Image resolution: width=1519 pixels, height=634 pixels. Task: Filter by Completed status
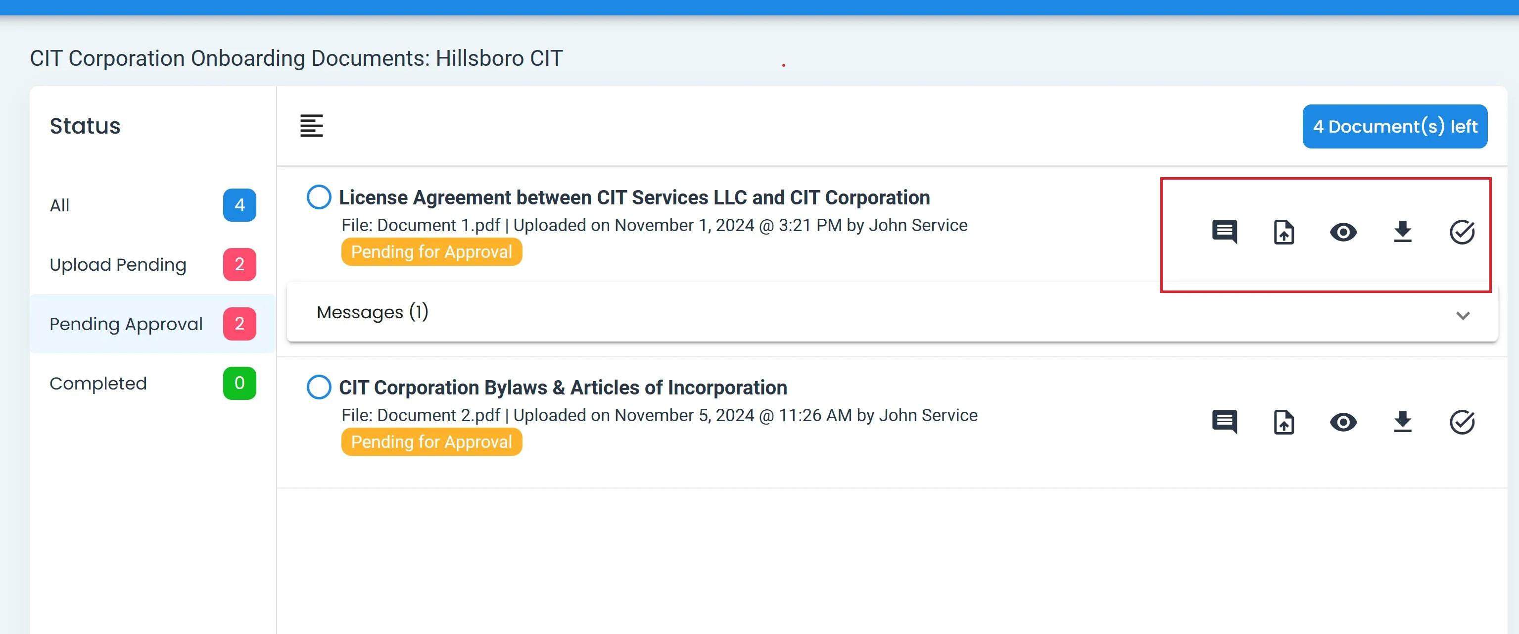[x=152, y=384]
